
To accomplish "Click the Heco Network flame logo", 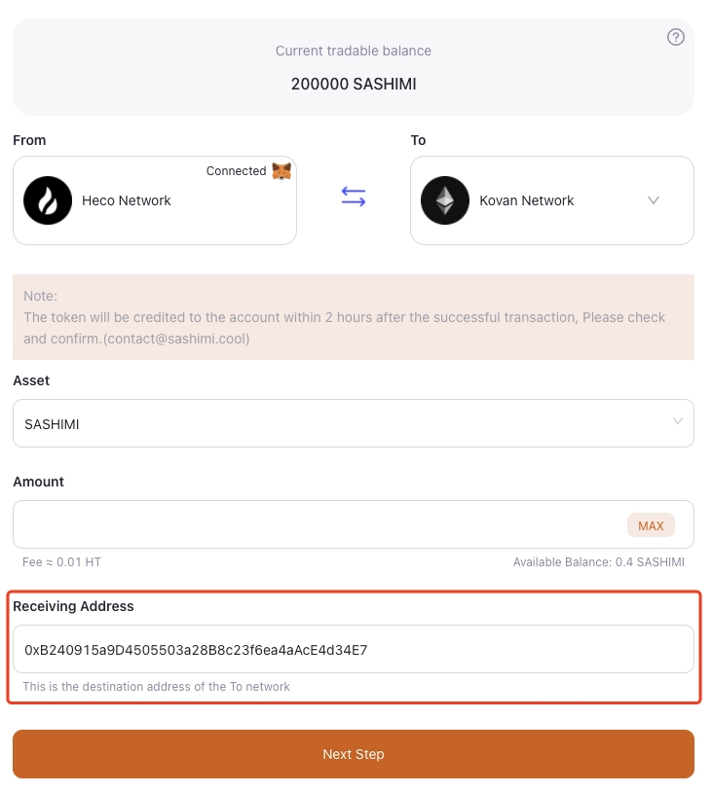I will tap(48, 200).
